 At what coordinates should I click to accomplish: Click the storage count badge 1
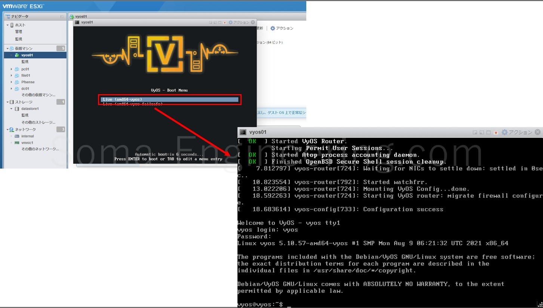pyautogui.click(x=61, y=102)
